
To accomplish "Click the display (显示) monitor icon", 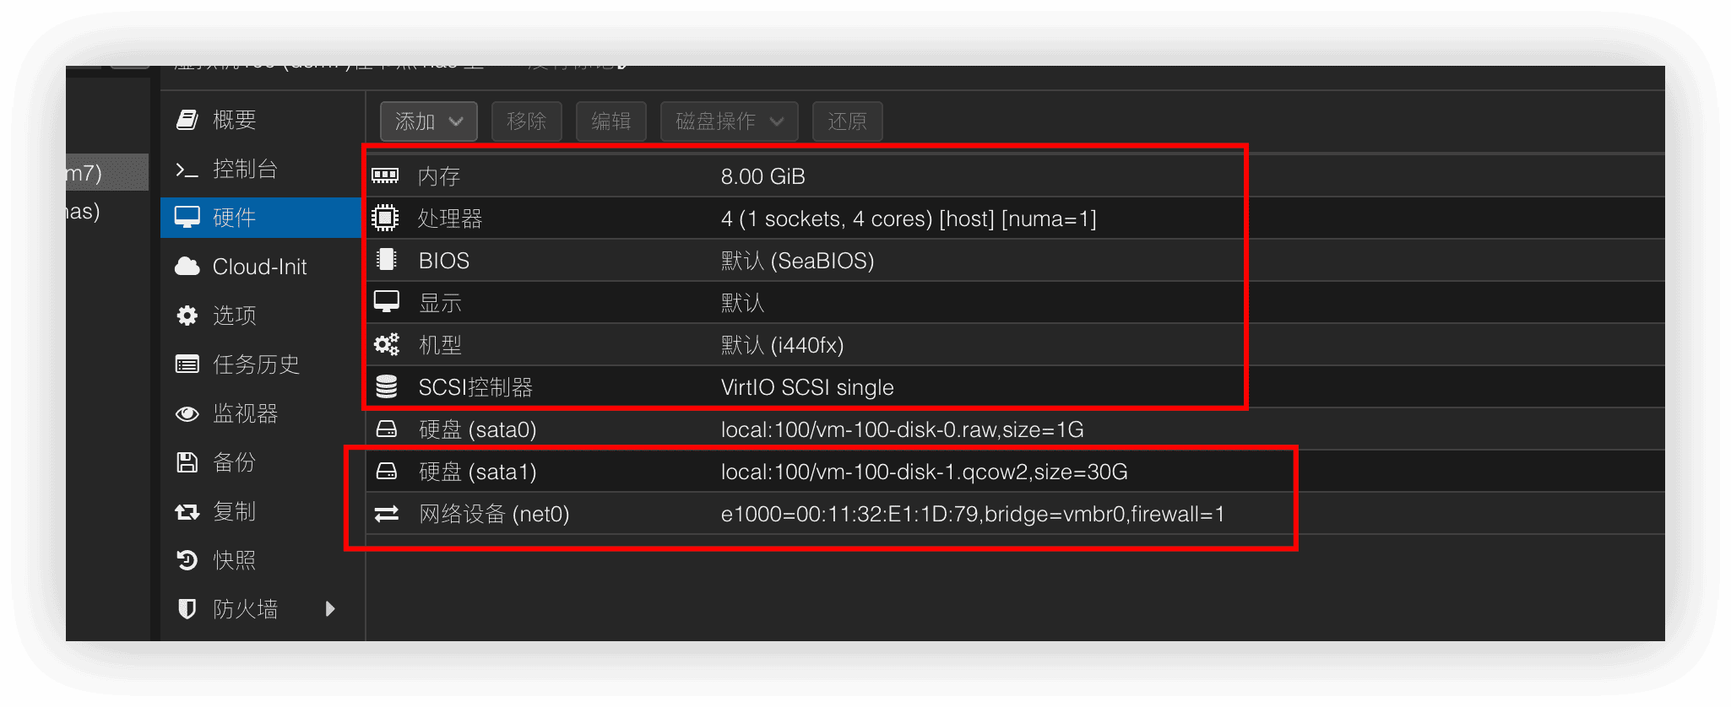I will tap(386, 302).
